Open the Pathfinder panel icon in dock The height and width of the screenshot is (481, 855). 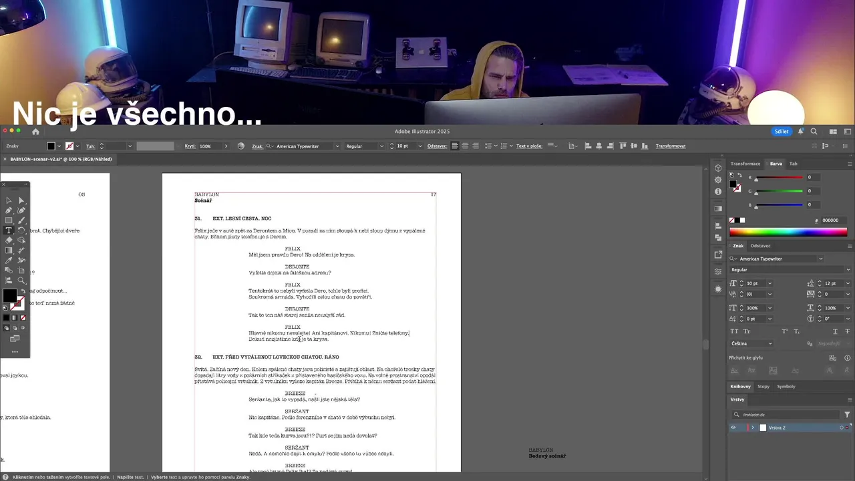(x=718, y=237)
